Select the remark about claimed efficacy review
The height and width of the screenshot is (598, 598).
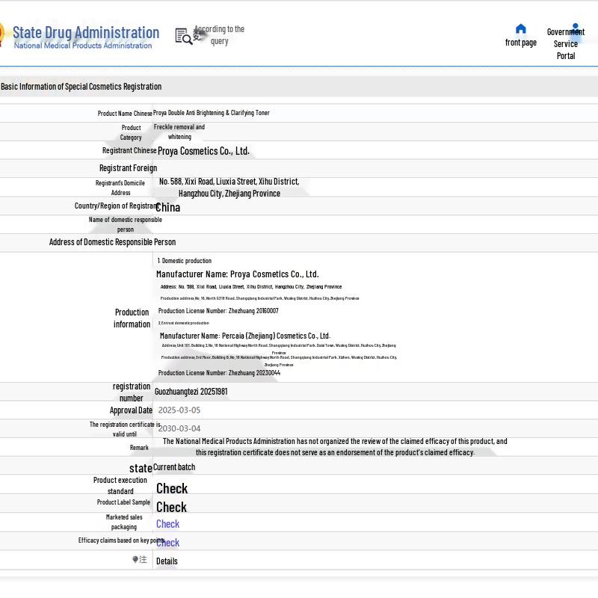click(335, 446)
